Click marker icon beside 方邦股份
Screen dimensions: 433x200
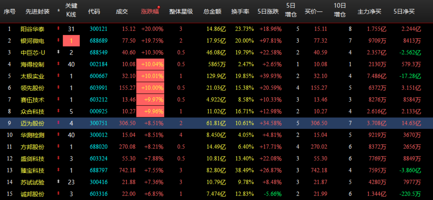point(58,147)
